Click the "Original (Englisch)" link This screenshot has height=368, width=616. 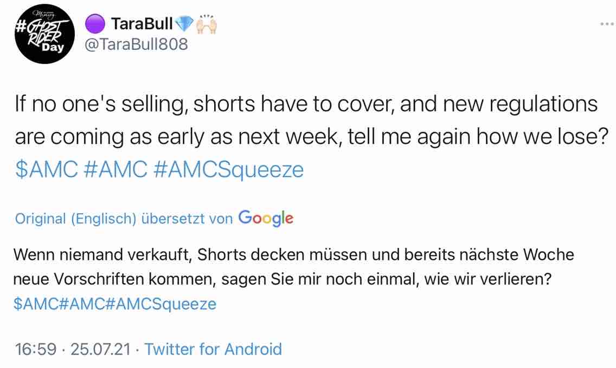(75, 219)
